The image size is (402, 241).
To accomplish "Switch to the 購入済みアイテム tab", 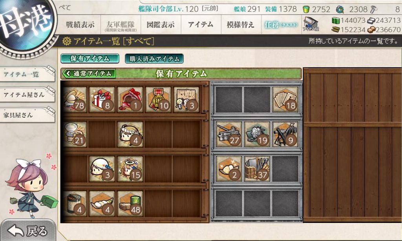I will 154,58.
